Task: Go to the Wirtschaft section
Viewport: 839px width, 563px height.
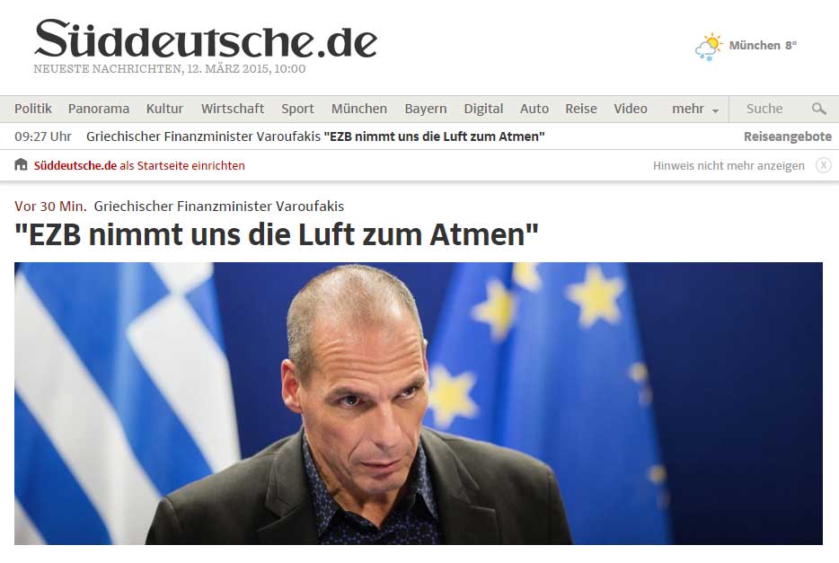Action: point(233,109)
